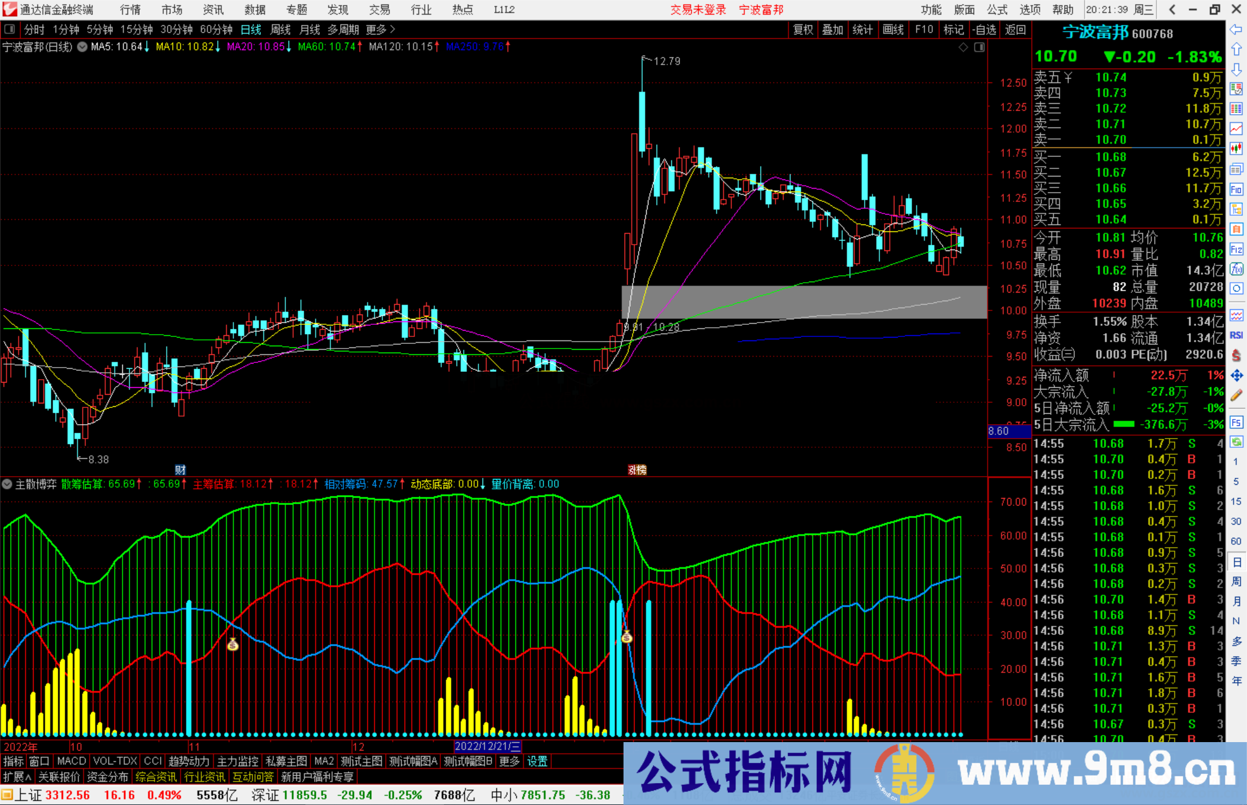Toggle the 主散博弈 indicator collapse arrow
This screenshot has width=1247, height=805.
(x=7, y=484)
